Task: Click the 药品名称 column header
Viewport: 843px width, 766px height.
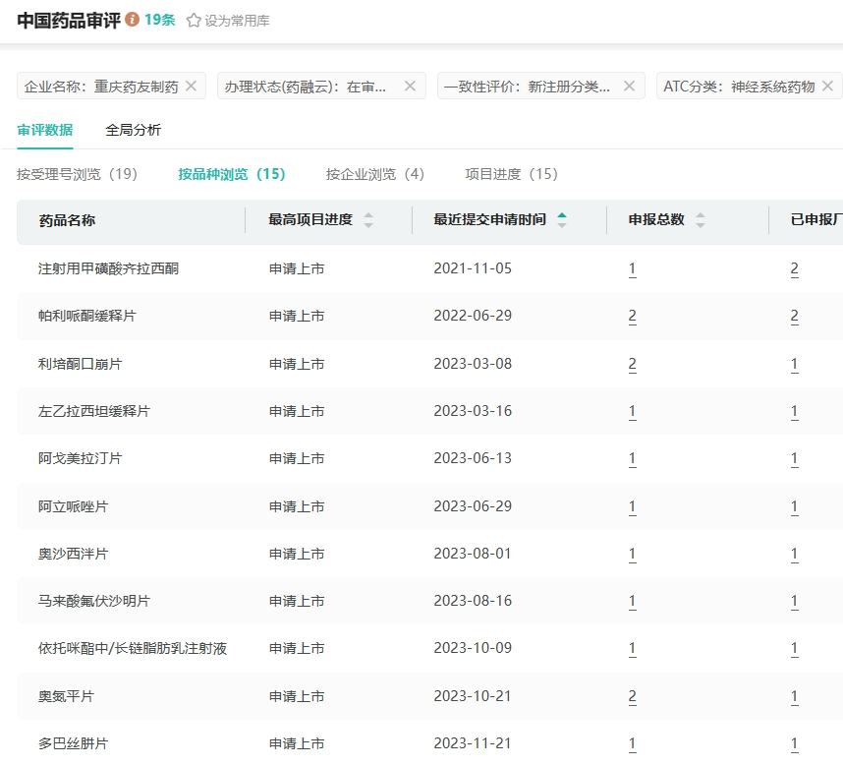Action: (67, 220)
